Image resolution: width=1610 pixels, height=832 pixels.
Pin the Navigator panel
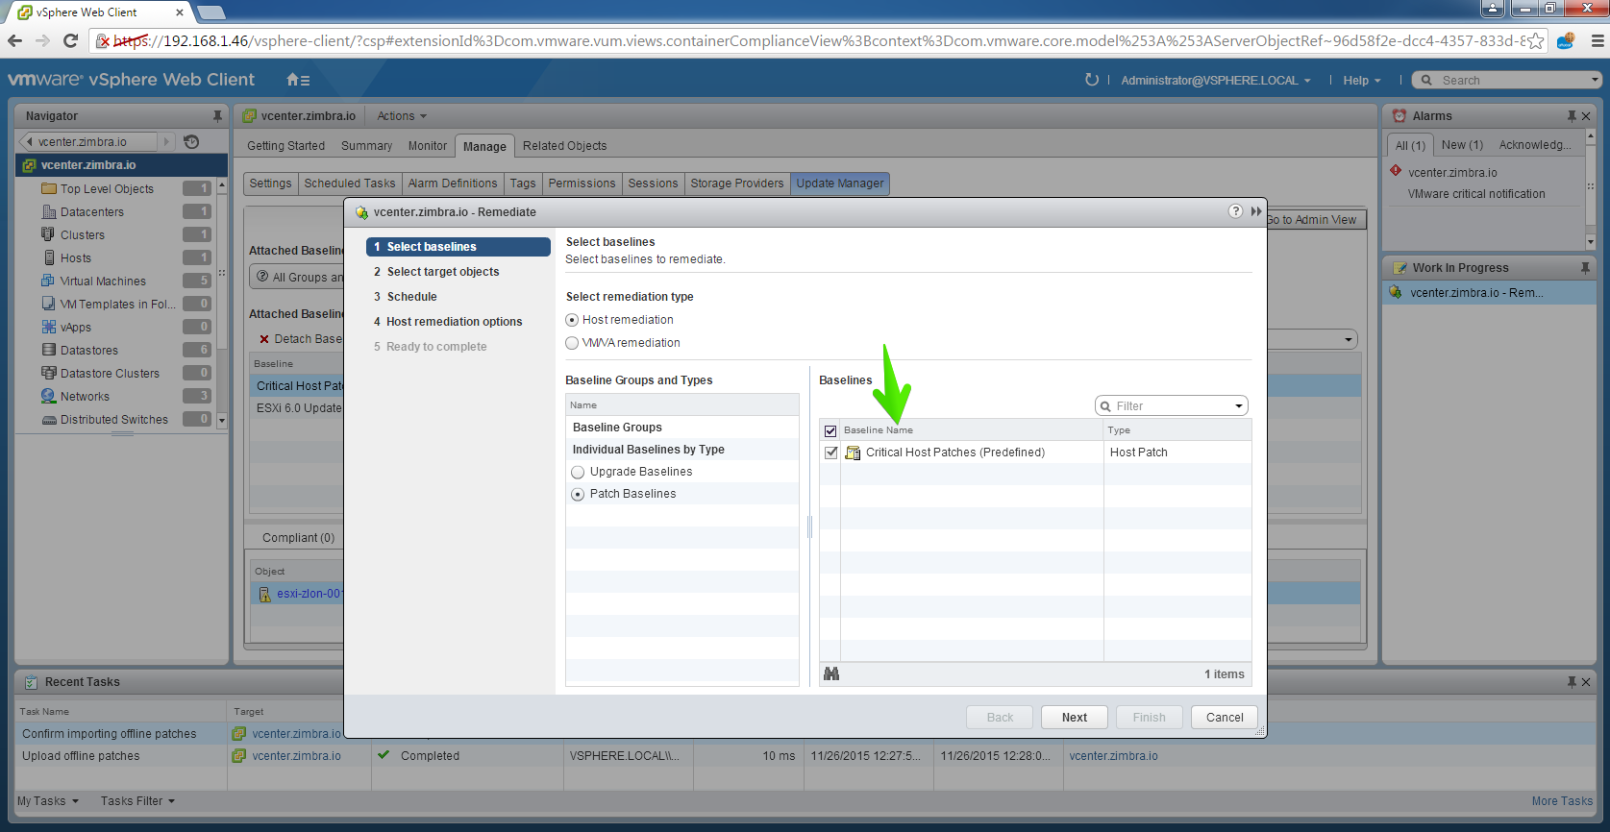(217, 115)
